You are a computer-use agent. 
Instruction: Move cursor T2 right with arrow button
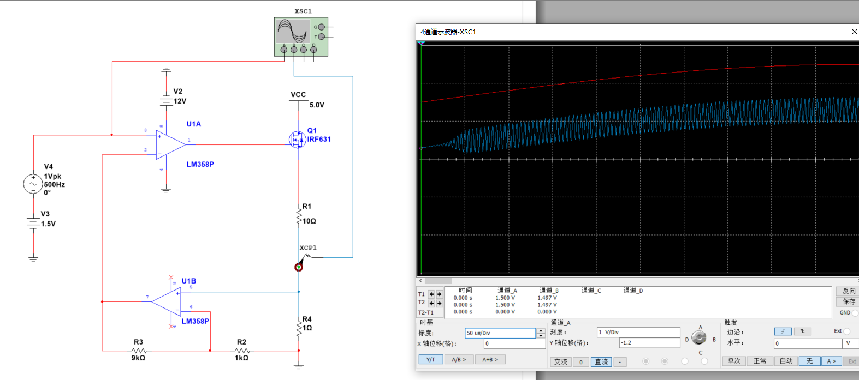[439, 303]
